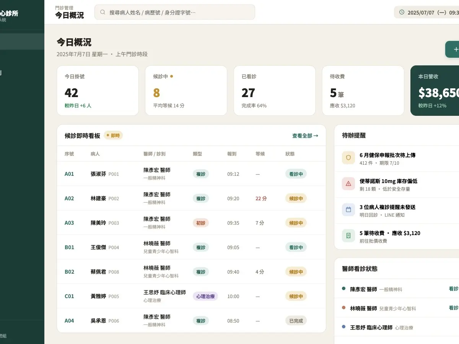Select queue number A02
The image size is (459, 344).
69,198
